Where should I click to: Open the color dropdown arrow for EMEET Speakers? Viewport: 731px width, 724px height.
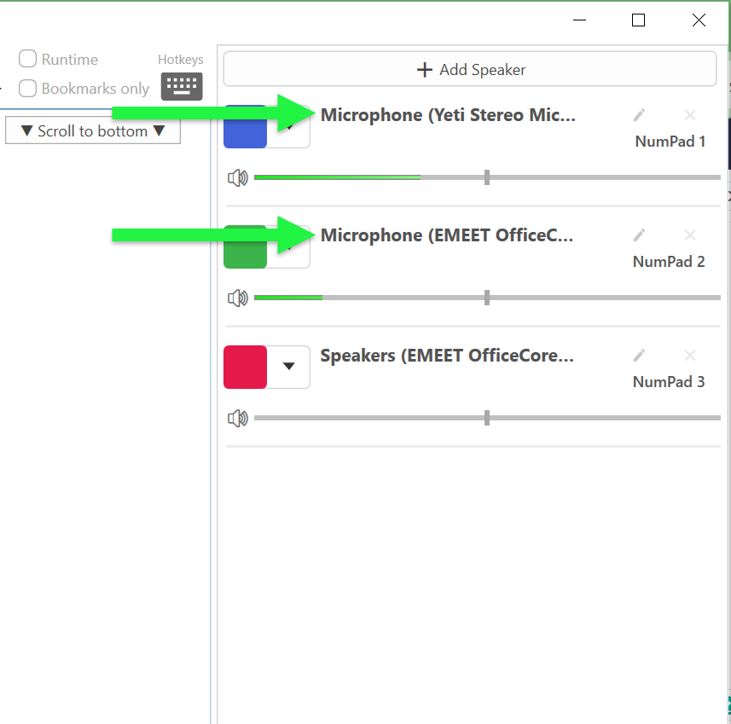(288, 367)
